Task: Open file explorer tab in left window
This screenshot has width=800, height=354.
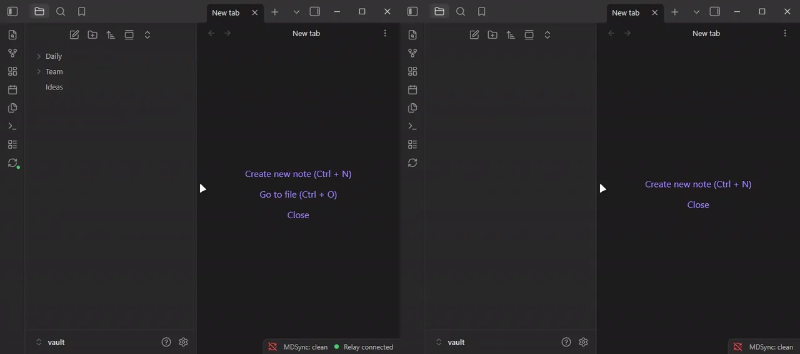Action: pyautogui.click(x=39, y=11)
